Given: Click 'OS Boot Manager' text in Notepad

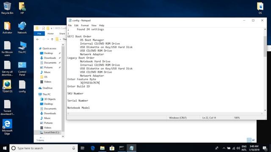Looking at the screenshot, I should (92, 40).
